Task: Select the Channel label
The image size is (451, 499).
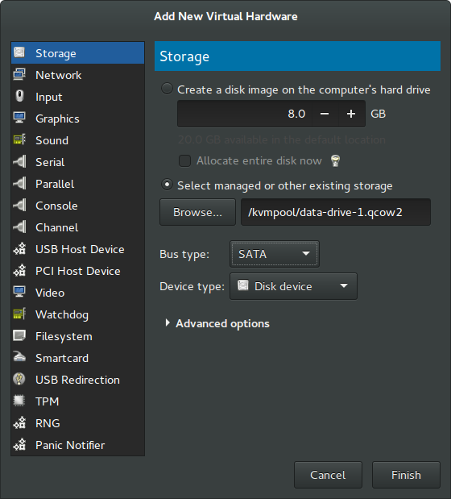Action: pyautogui.click(x=57, y=227)
